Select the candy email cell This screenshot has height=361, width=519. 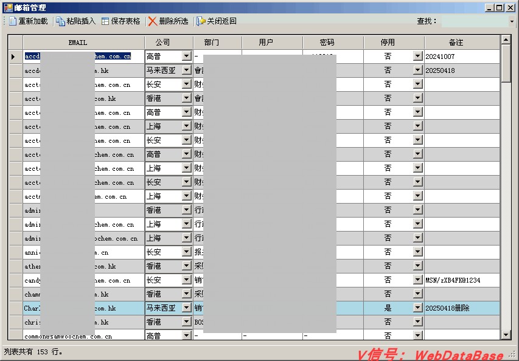click(84, 280)
